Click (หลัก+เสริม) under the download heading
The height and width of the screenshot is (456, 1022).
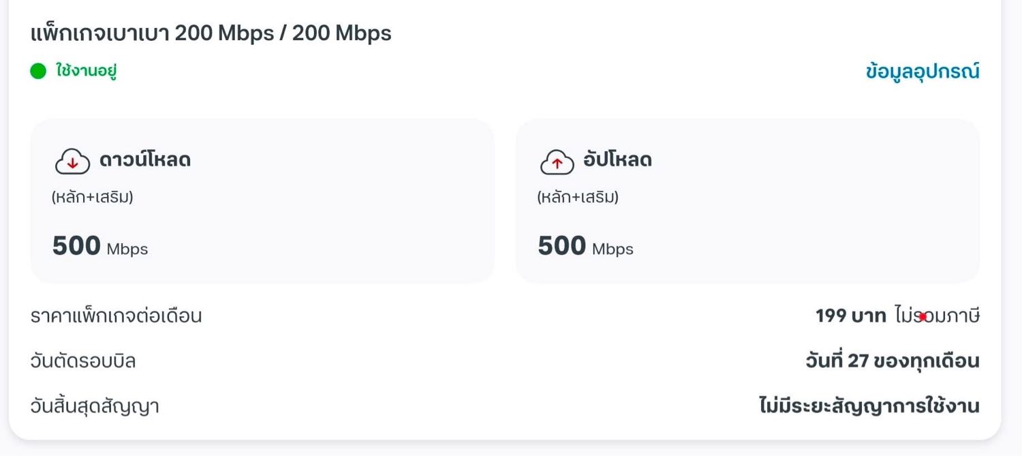92,198
